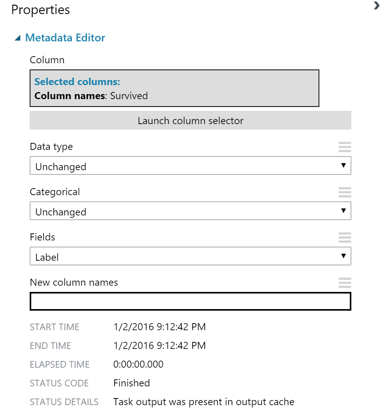Screen dimensions: 390x418
Task: Open the Metadata Editor heading link
Action: click(65, 37)
